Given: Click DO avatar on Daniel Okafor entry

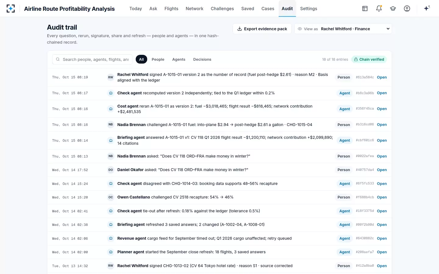Looking at the screenshot, I should tap(111, 170).
